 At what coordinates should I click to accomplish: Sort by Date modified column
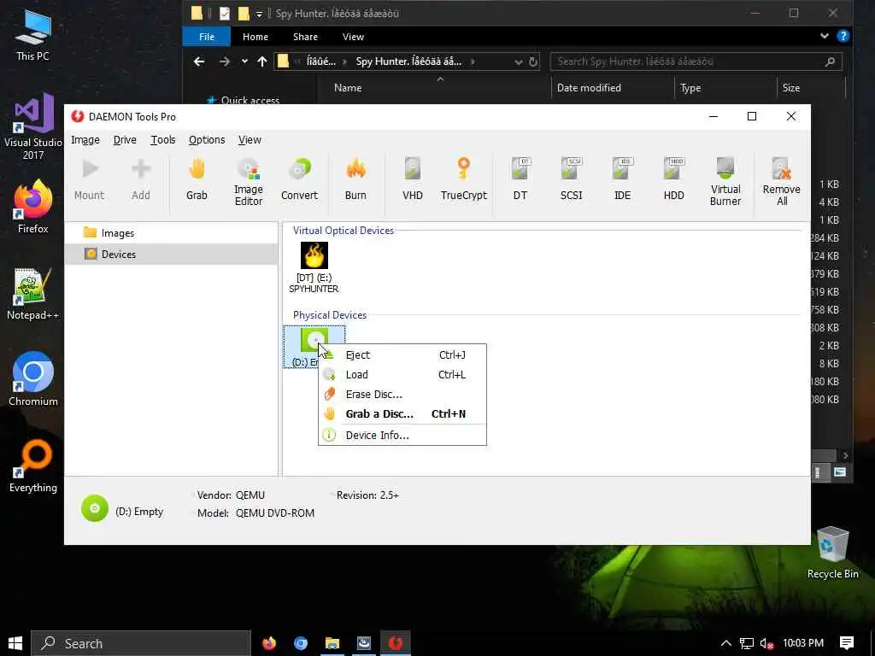(589, 88)
